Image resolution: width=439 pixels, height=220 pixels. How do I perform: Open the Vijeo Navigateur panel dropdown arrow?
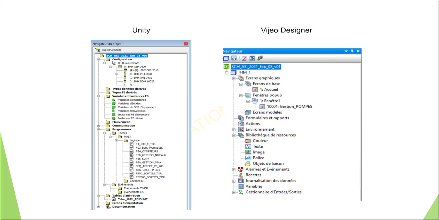[346, 51]
